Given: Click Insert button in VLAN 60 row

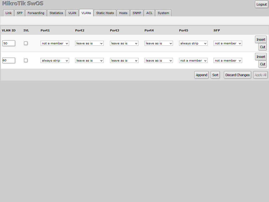Looking at the screenshot, I should tap(261, 57).
